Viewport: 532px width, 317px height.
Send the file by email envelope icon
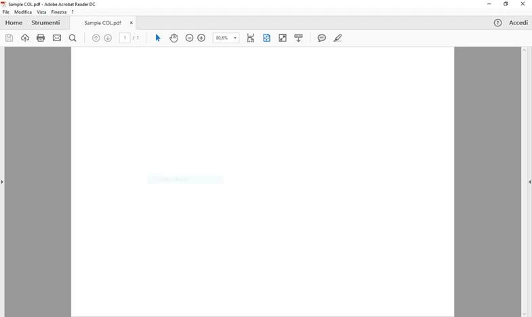tap(57, 38)
